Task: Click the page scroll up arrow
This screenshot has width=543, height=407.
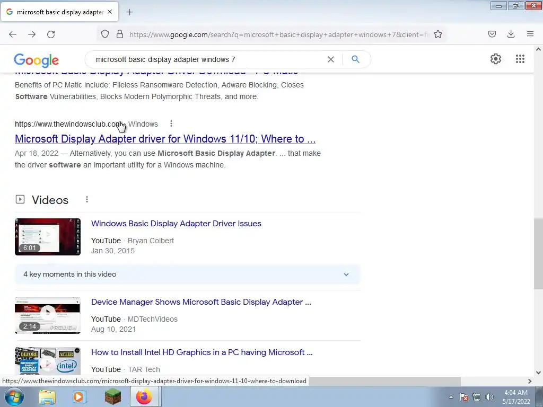Action: tap(538, 49)
